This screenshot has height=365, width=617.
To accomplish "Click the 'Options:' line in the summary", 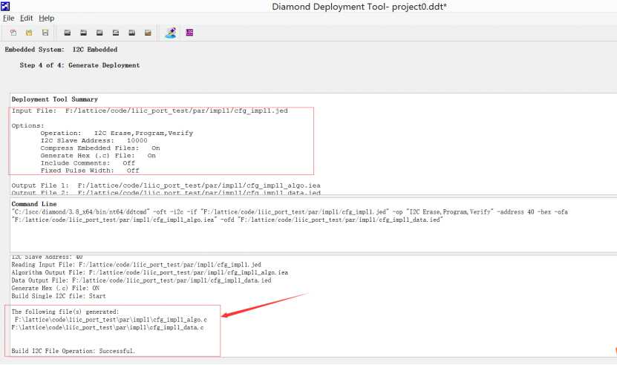I will coord(28,125).
